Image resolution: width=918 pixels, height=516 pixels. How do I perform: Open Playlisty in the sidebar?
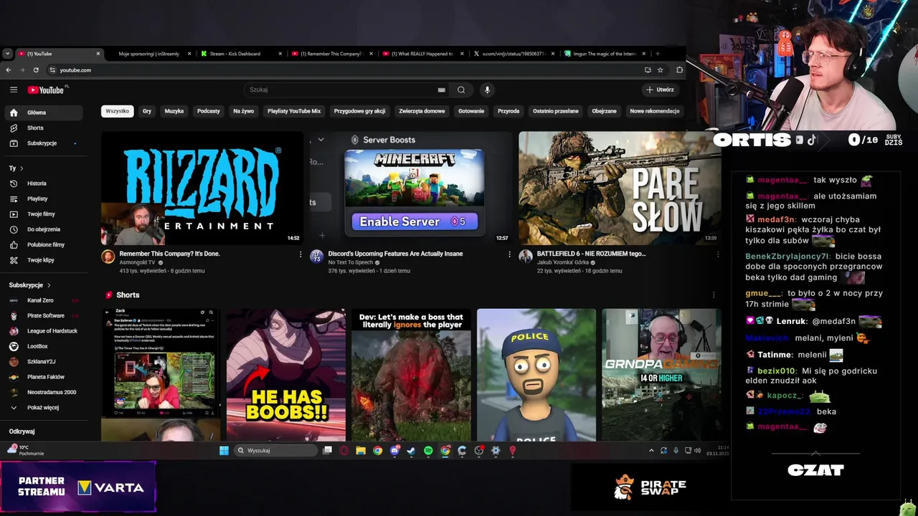tap(45, 199)
